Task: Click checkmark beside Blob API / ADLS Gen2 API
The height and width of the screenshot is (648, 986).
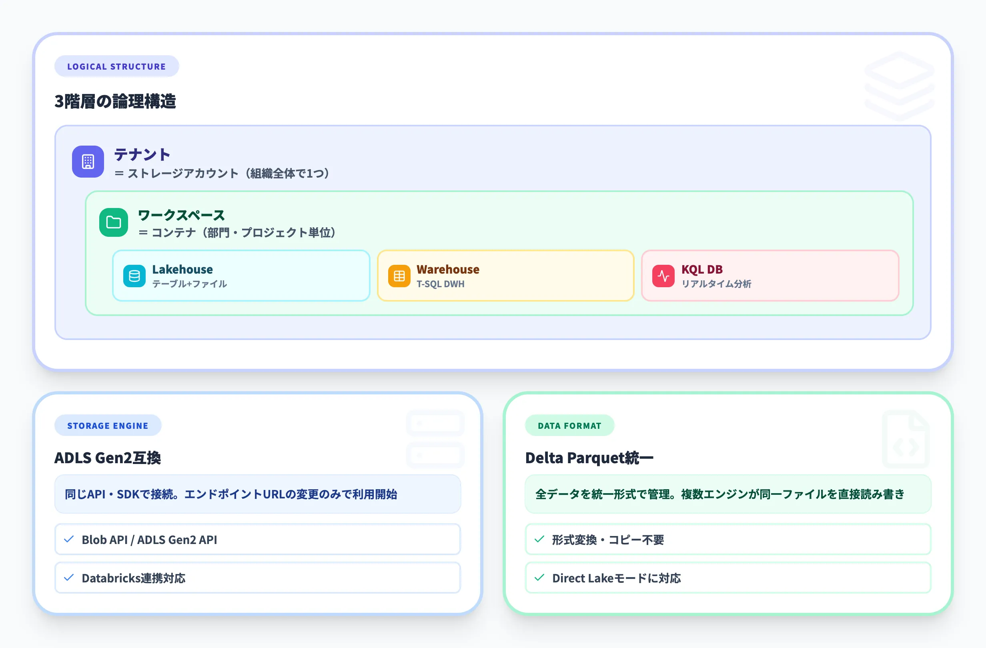Action: pos(69,539)
